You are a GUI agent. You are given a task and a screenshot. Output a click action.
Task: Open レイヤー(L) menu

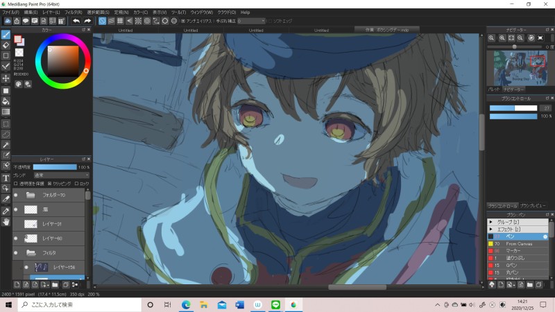pos(51,12)
